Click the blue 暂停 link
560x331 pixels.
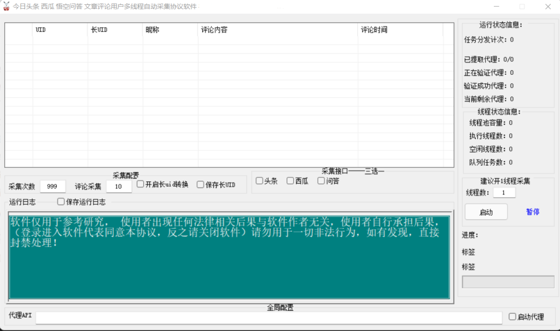(533, 212)
